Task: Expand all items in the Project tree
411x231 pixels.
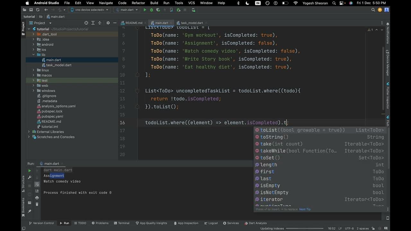Action: tap(93, 23)
